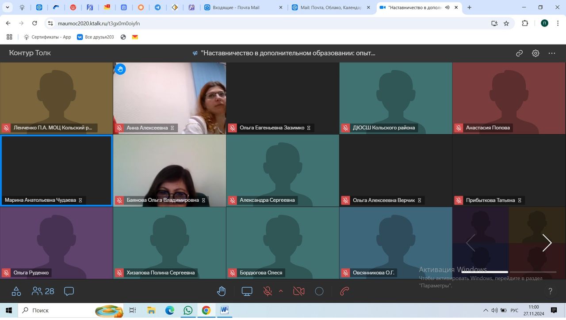Click name label Марина Анатольевна Чудаева
This screenshot has height=320, width=566.
click(x=40, y=200)
